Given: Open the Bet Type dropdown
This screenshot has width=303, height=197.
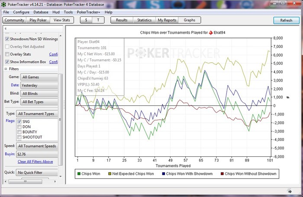Looking at the screenshot, I should pos(39,102).
